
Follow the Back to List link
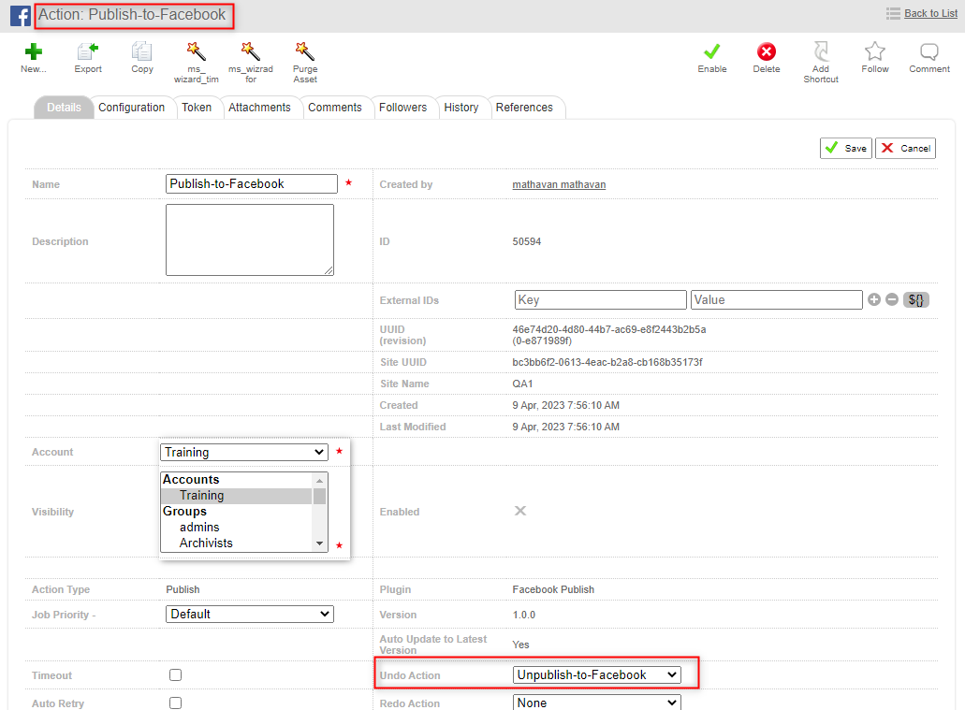tap(930, 13)
